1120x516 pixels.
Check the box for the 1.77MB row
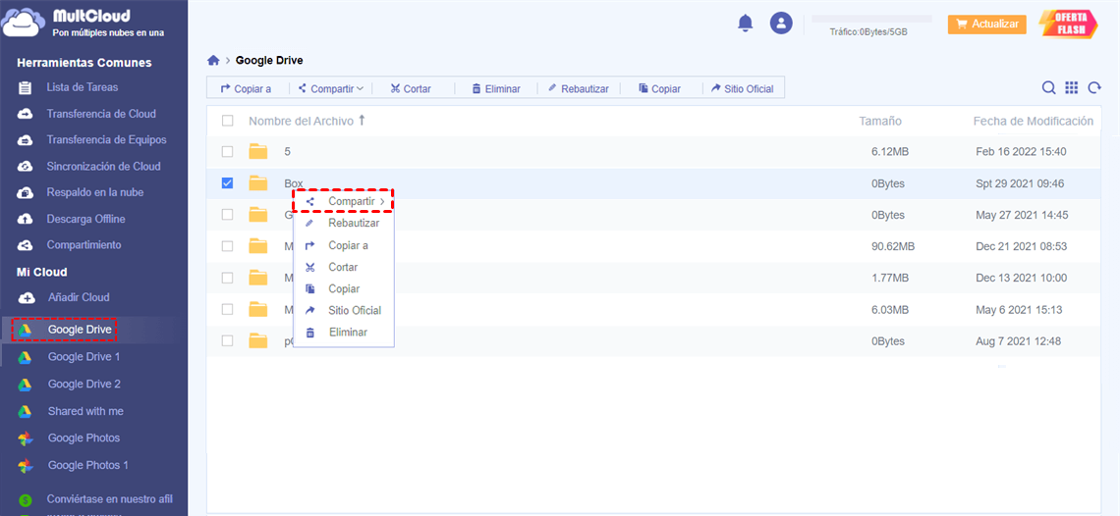(x=227, y=278)
